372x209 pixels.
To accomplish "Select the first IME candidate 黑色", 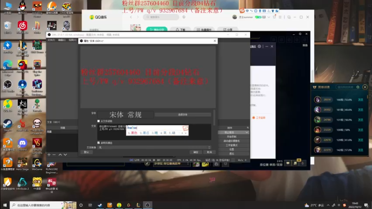I will (133, 133).
